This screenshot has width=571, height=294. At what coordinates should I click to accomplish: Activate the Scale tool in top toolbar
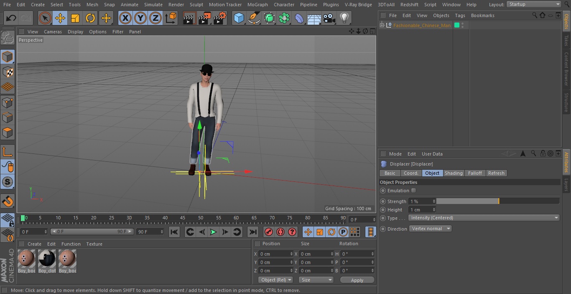(x=75, y=18)
